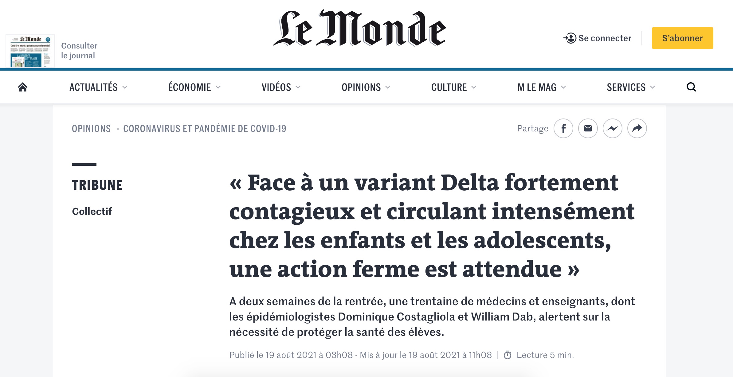Screen dimensions: 733x377
Task: Open the Services menu
Action: 631,87
